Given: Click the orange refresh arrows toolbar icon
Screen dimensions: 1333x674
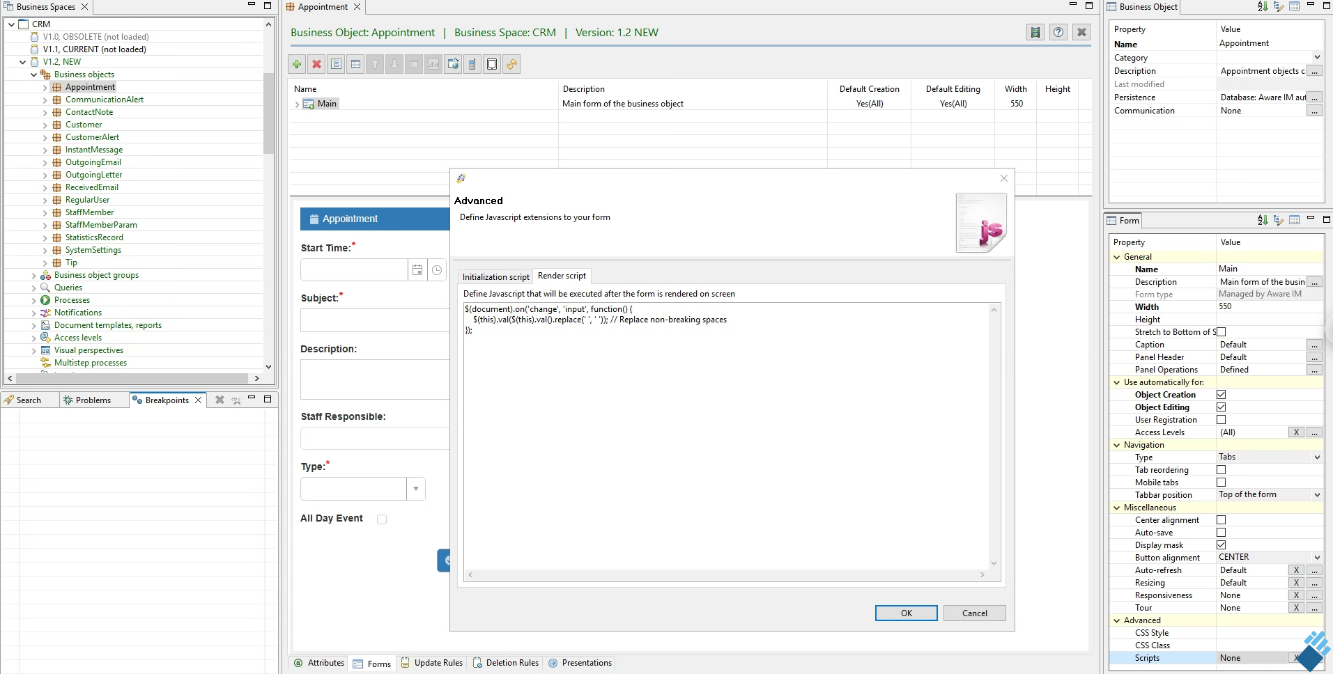Looking at the screenshot, I should (x=511, y=64).
